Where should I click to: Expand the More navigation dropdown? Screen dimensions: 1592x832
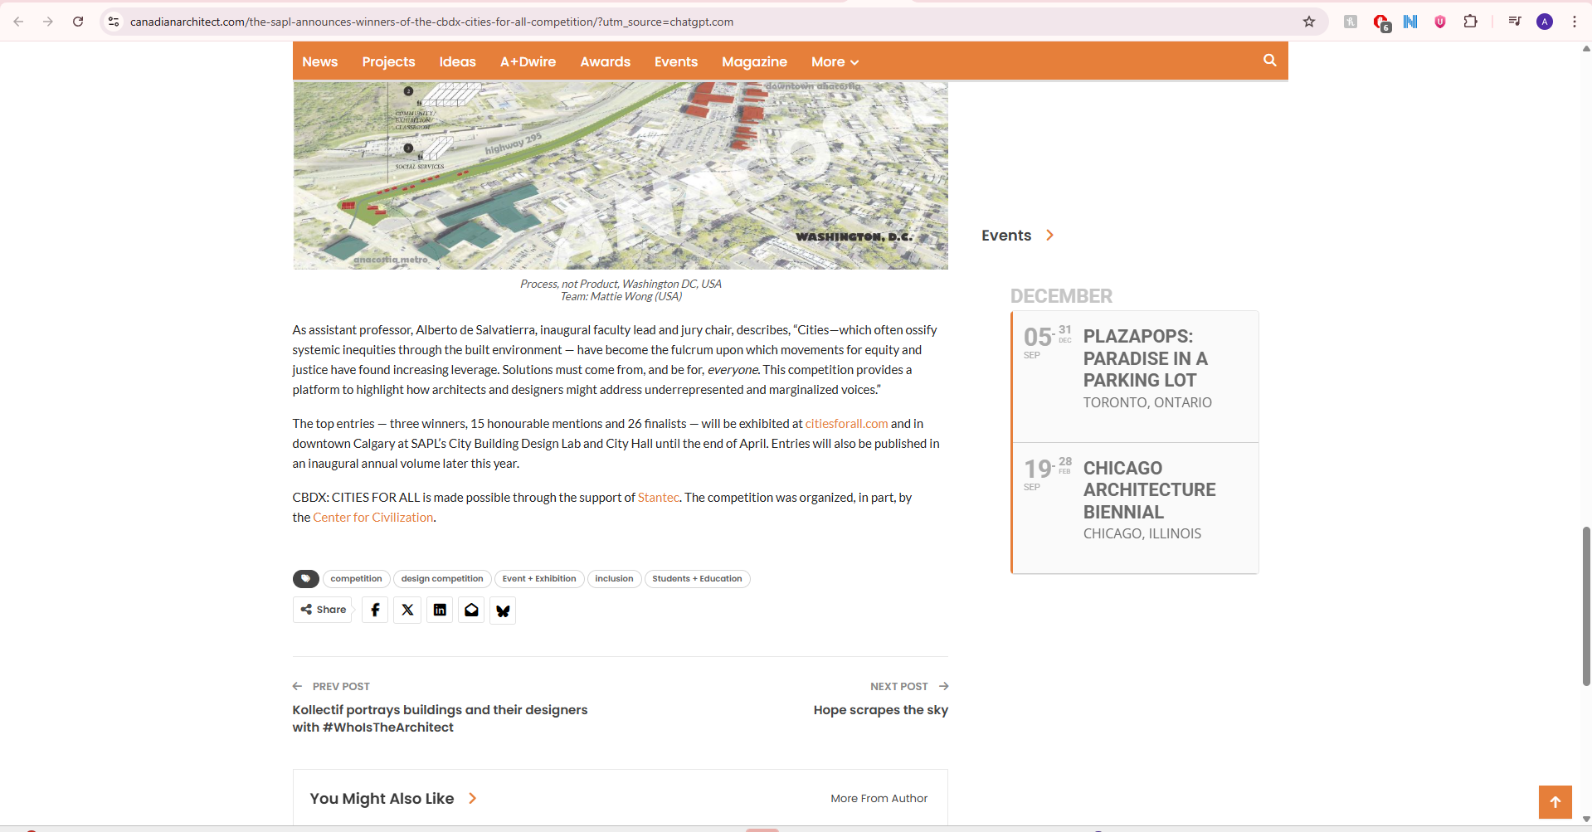[x=834, y=62]
